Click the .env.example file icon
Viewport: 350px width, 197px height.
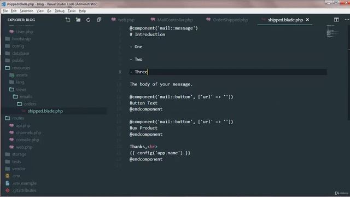[8, 183]
